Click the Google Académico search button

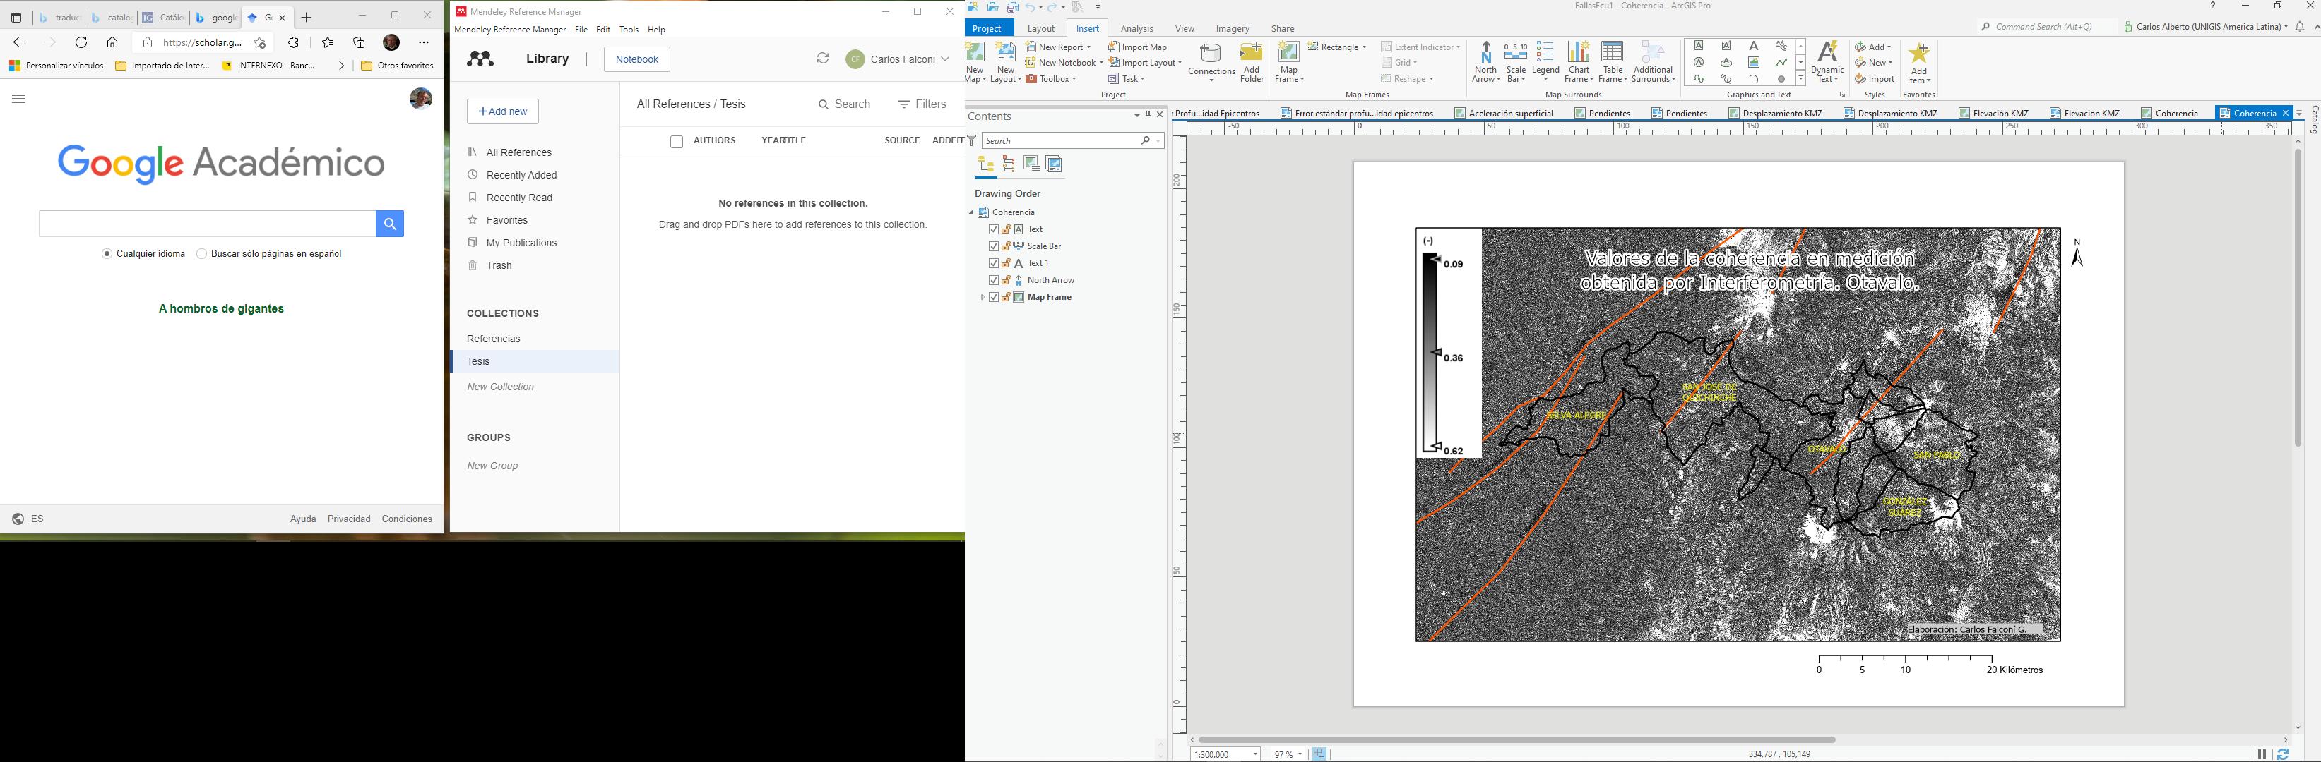389,223
